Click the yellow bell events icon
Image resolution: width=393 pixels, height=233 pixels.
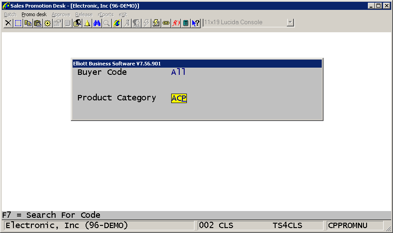click(x=87, y=23)
